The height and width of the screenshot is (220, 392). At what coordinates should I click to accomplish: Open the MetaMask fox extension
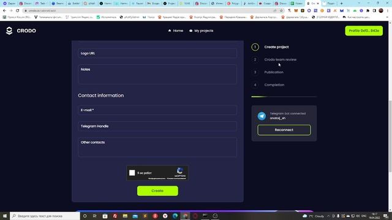(296, 10)
